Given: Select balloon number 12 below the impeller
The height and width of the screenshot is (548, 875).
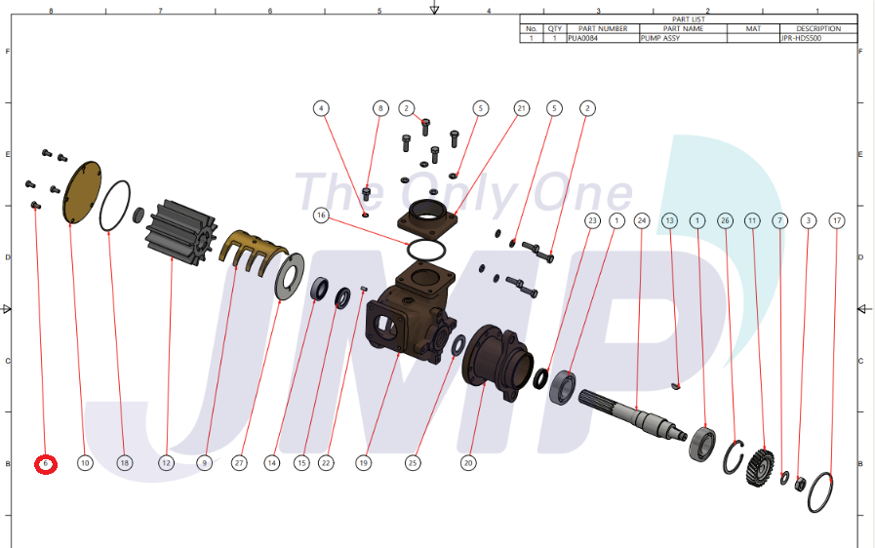Looking at the screenshot, I should (167, 464).
